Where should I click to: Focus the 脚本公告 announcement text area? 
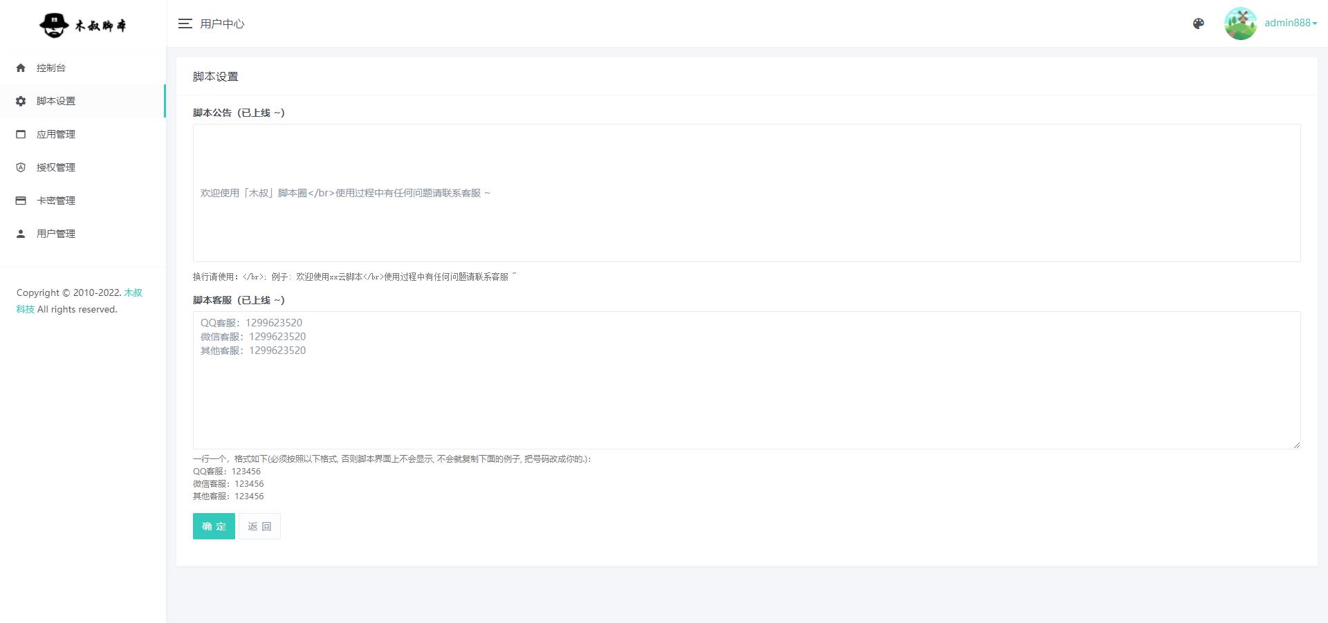pos(746,193)
